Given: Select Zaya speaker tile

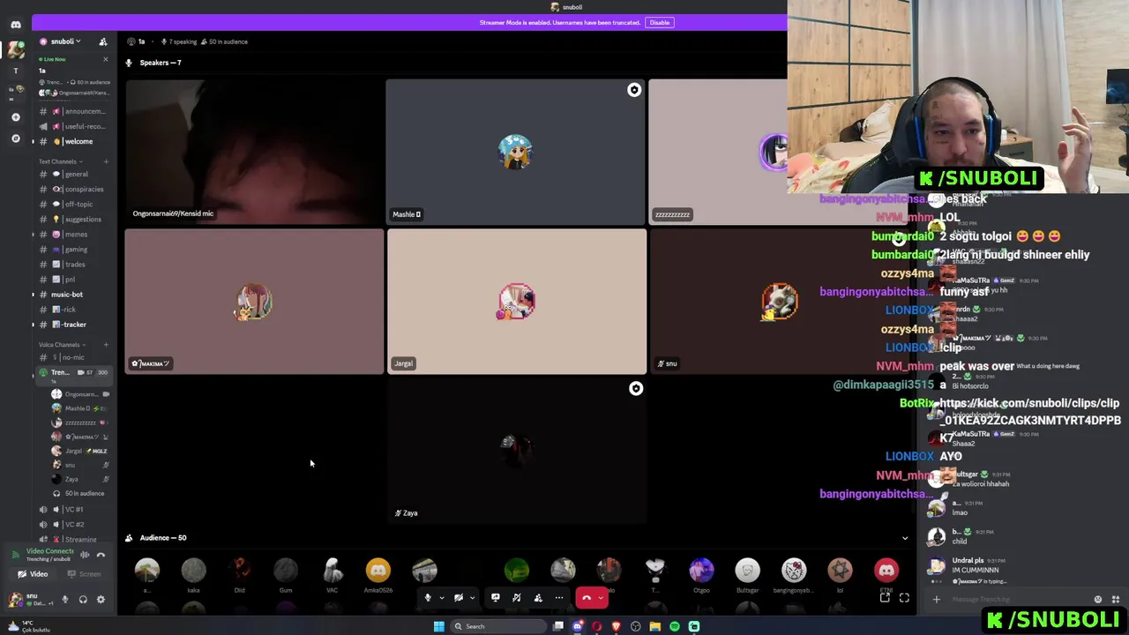Looking at the screenshot, I should 517,451.
